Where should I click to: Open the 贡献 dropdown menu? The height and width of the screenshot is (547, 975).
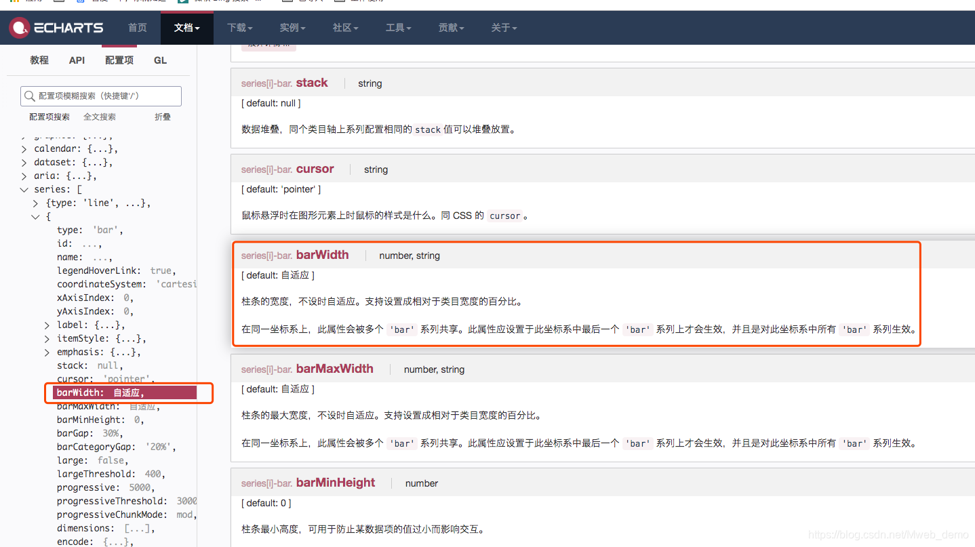coord(452,28)
